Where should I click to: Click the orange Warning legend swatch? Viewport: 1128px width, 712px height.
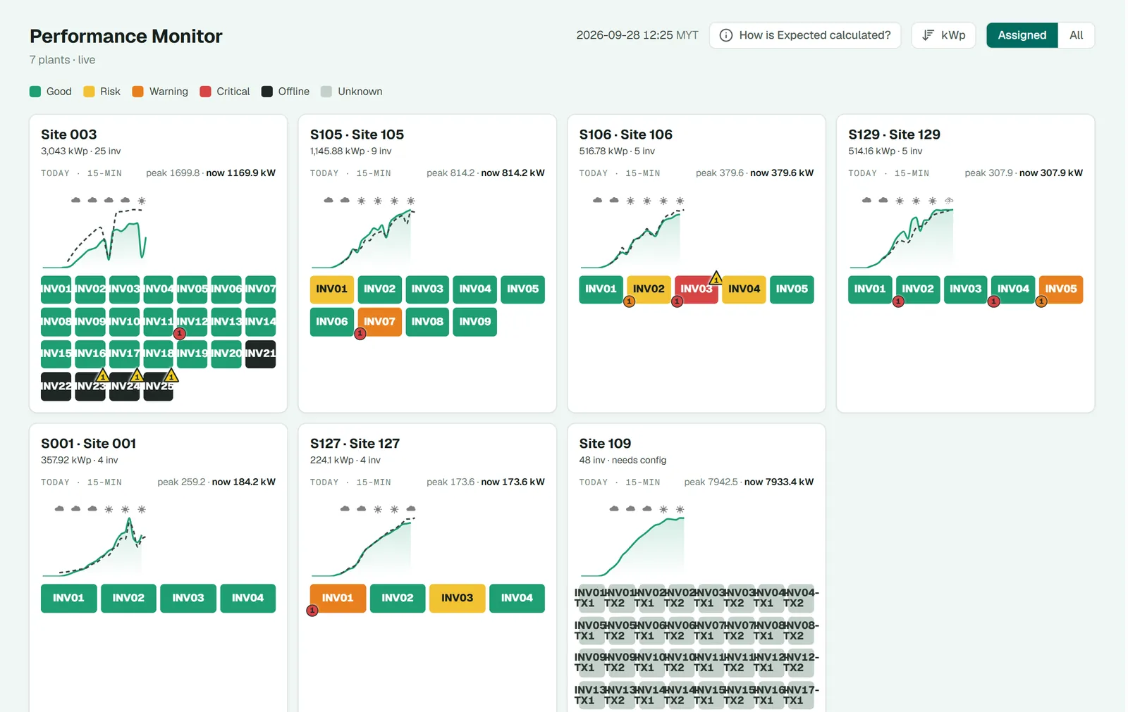pos(138,92)
